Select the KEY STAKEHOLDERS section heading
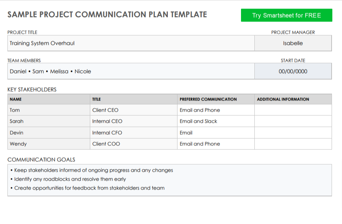The height and width of the screenshot is (224, 342). coord(32,89)
